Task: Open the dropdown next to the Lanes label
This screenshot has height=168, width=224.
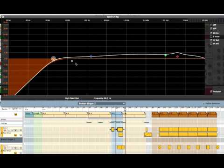Action: click(x=15, y=109)
